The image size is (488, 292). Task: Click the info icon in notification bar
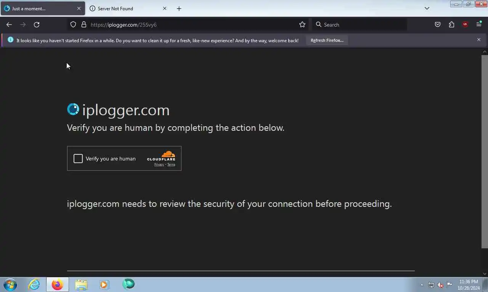pos(10,40)
